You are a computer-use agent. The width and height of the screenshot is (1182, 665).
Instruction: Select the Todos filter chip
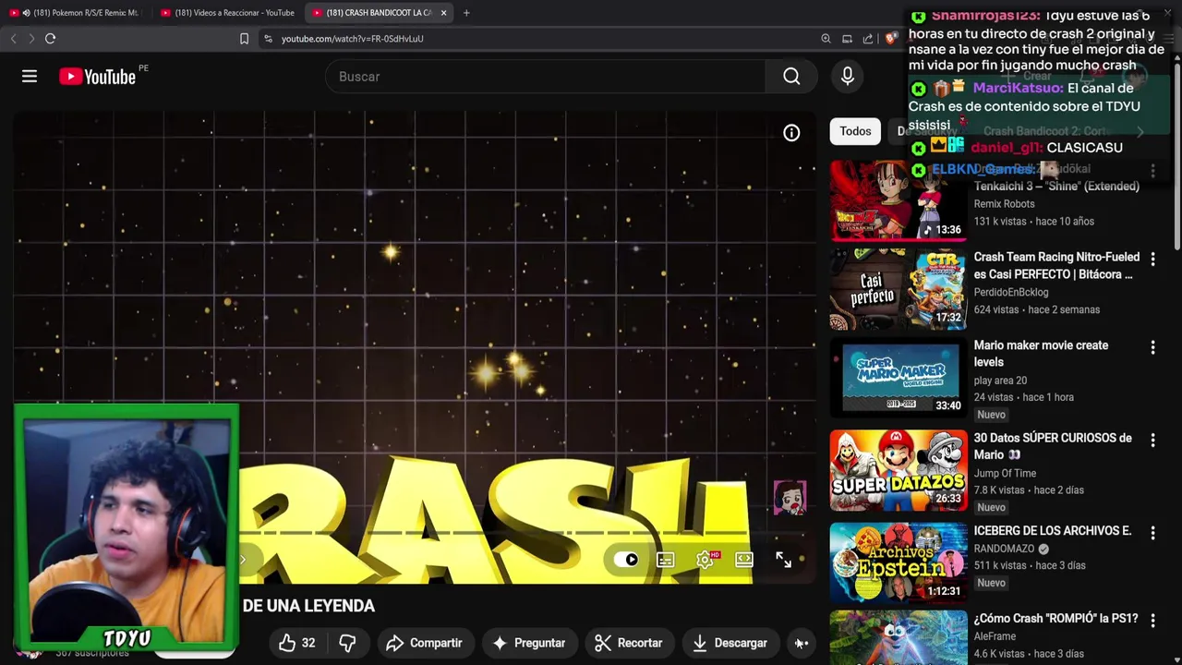point(855,131)
